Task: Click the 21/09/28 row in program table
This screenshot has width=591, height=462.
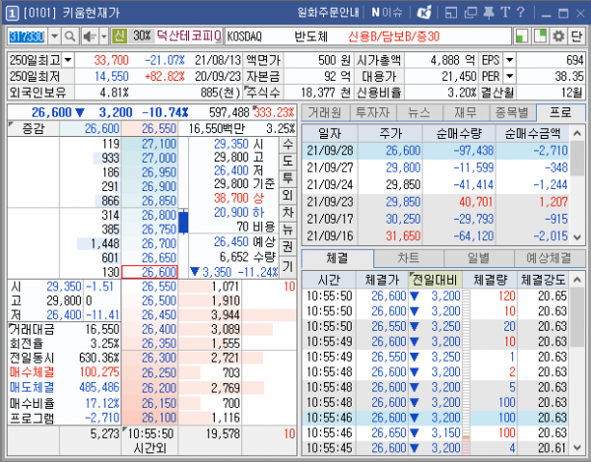Action: tap(436, 151)
